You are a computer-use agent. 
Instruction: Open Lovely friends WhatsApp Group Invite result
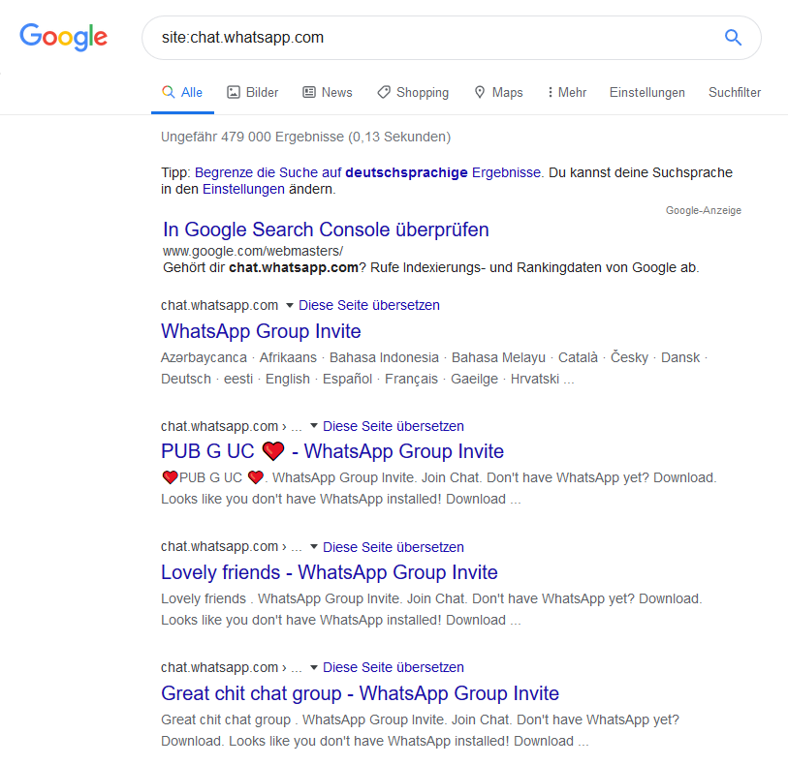pos(330,572)
